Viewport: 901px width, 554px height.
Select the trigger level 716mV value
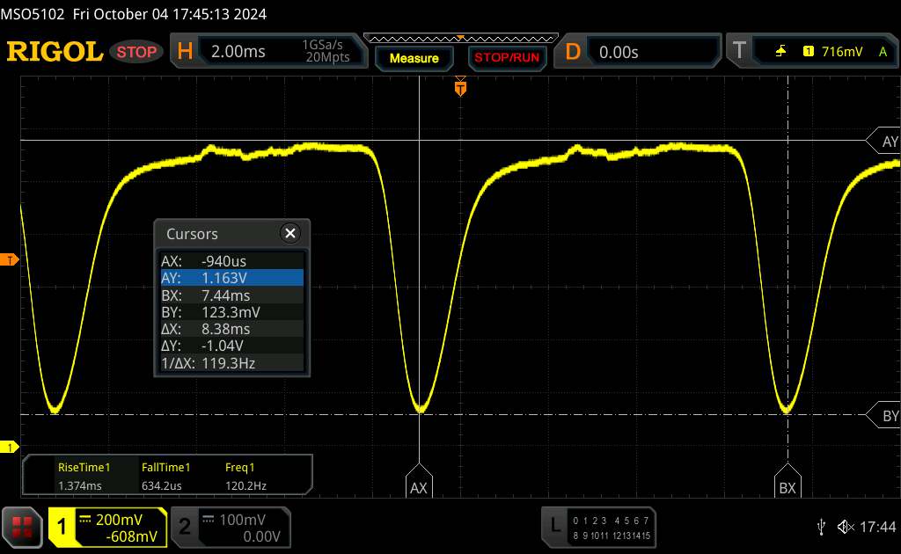click(842, 52)
